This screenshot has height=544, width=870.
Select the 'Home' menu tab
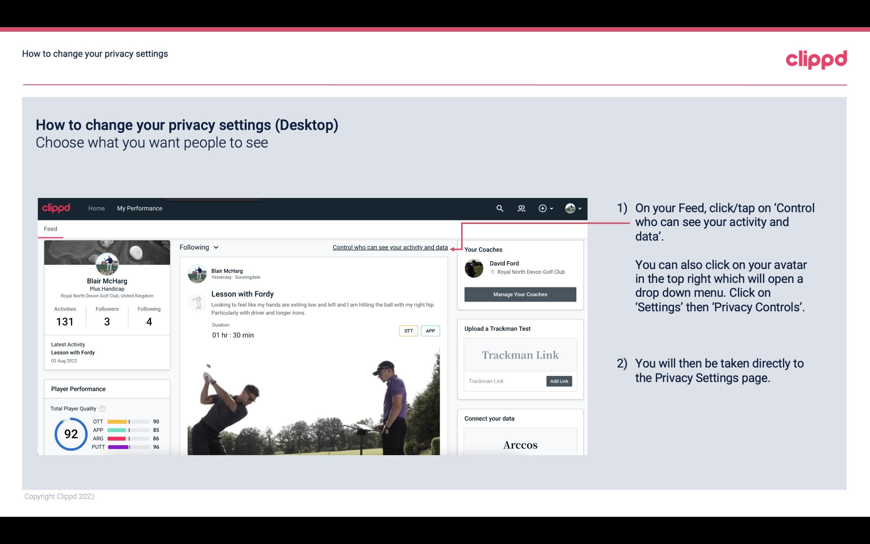tap(96, 208)
